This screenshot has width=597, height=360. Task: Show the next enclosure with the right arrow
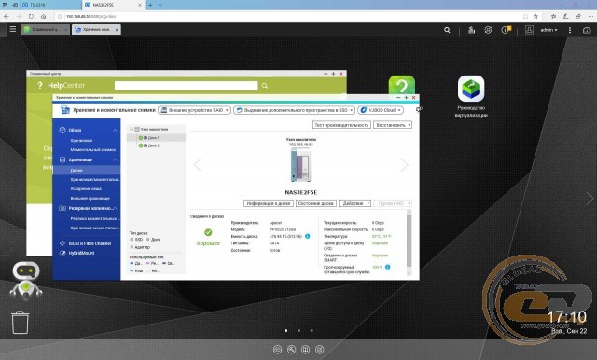click(405, 165)
